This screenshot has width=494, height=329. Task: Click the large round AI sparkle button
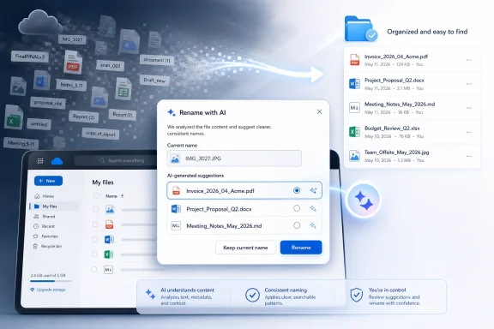(363, 200)
